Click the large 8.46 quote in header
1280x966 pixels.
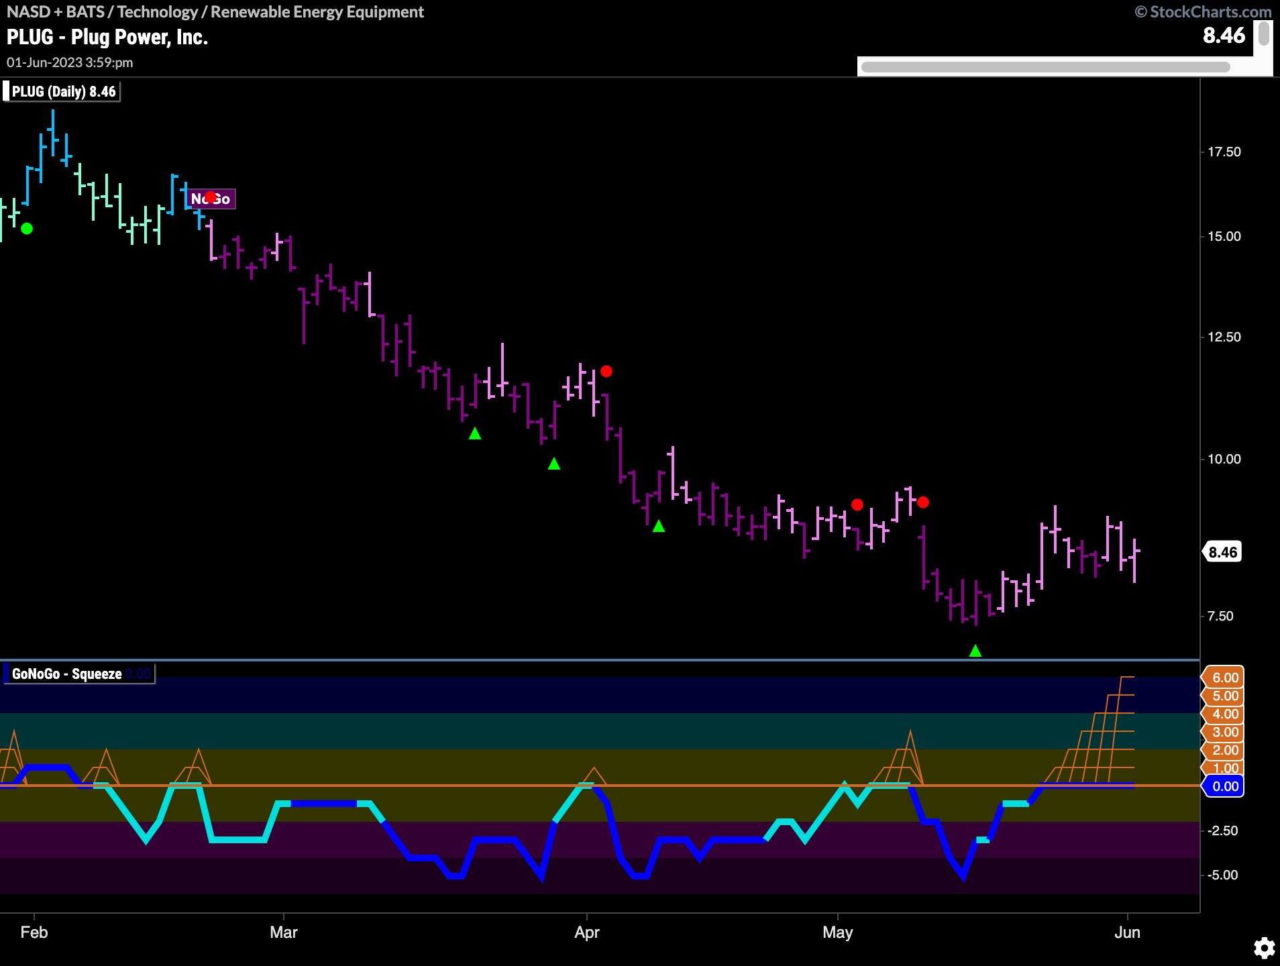(x=1224, y=36)
